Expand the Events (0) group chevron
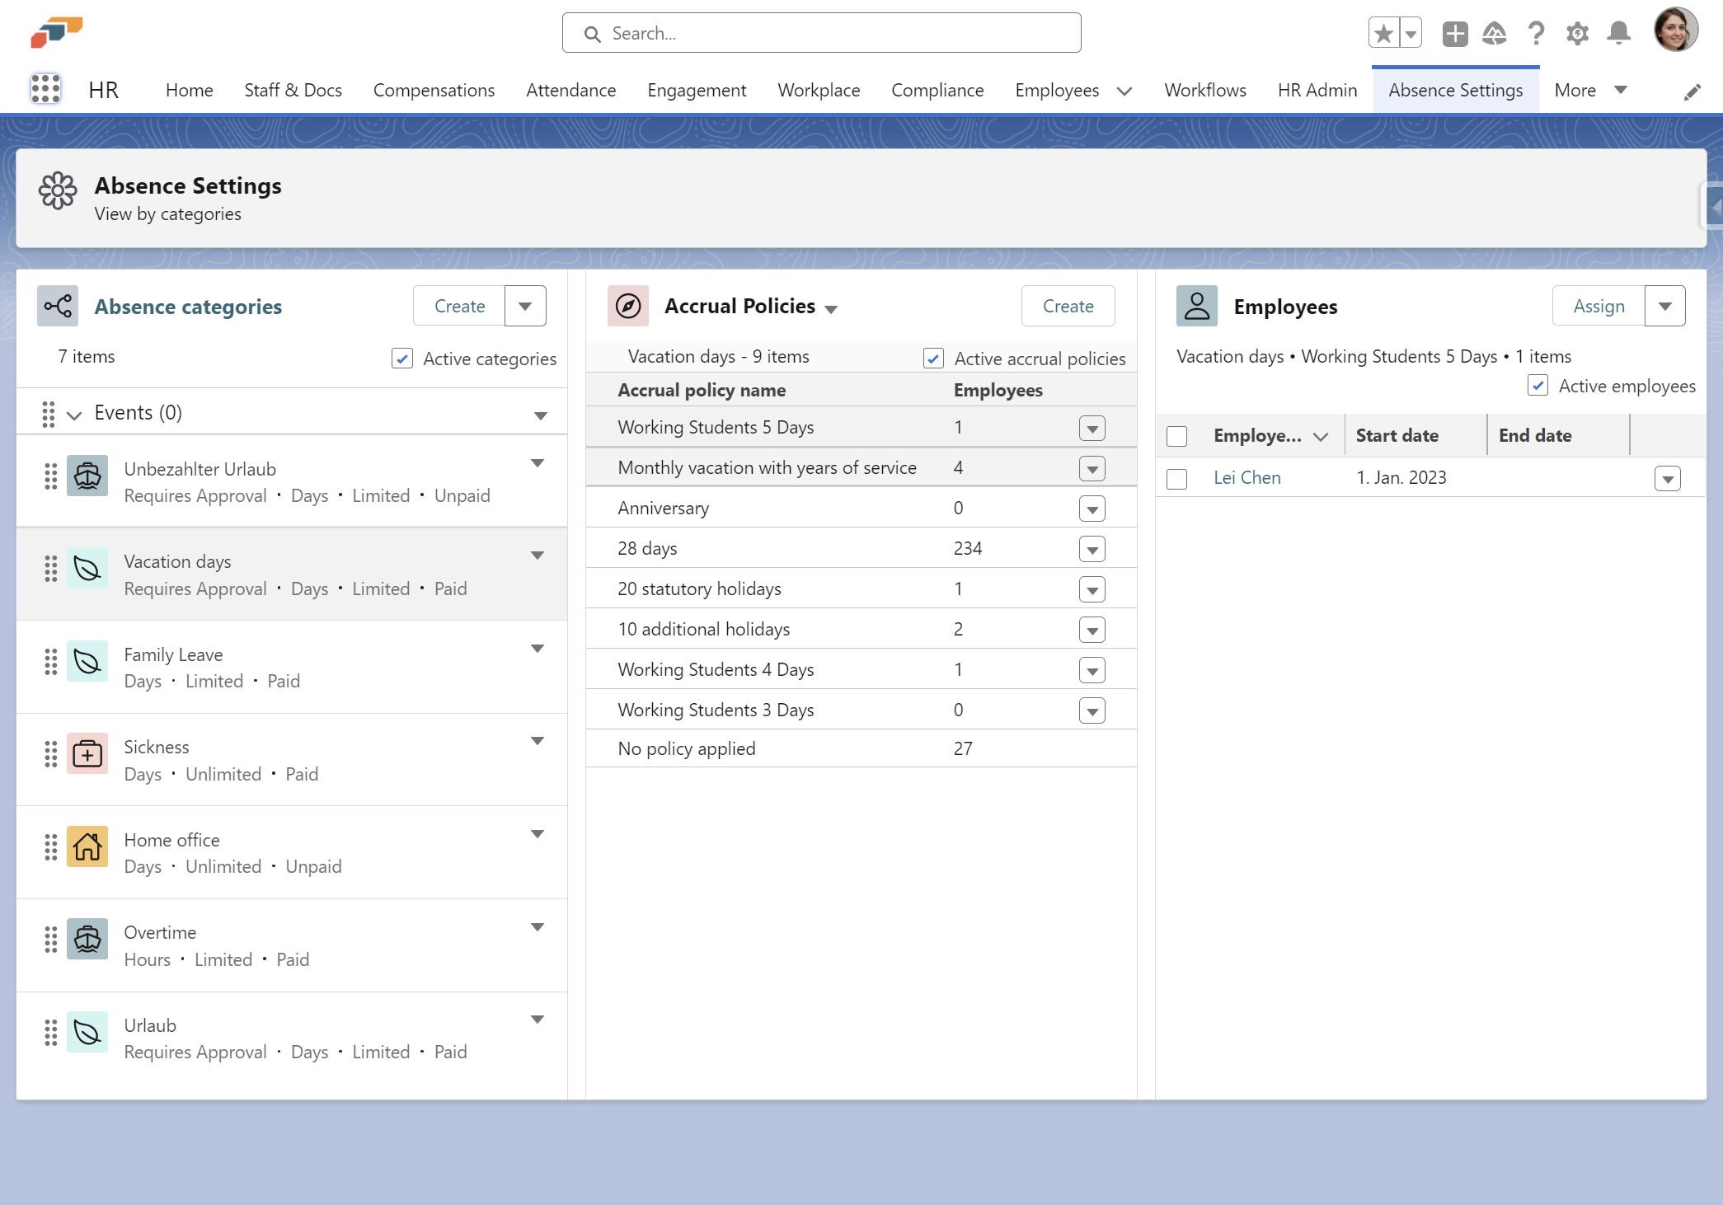The image size is (1723, 1205). (74, 415)
